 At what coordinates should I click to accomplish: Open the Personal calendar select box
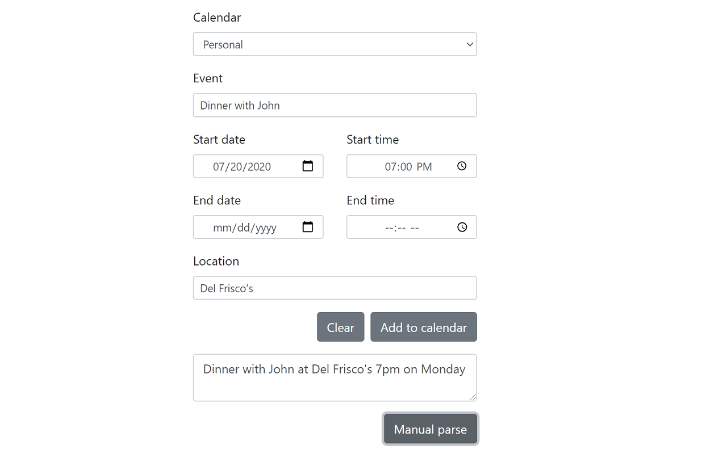pyautogui.click(x=335, y=44)
